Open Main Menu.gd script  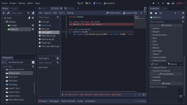49,36
